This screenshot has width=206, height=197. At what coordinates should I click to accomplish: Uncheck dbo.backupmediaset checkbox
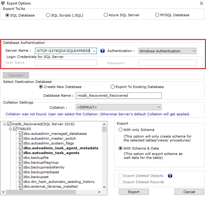pos(21,172)
